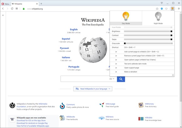Open the Wikivoyage link
Image resolution: width=182 pixels, height=128 pixels.
coord(110,104)
